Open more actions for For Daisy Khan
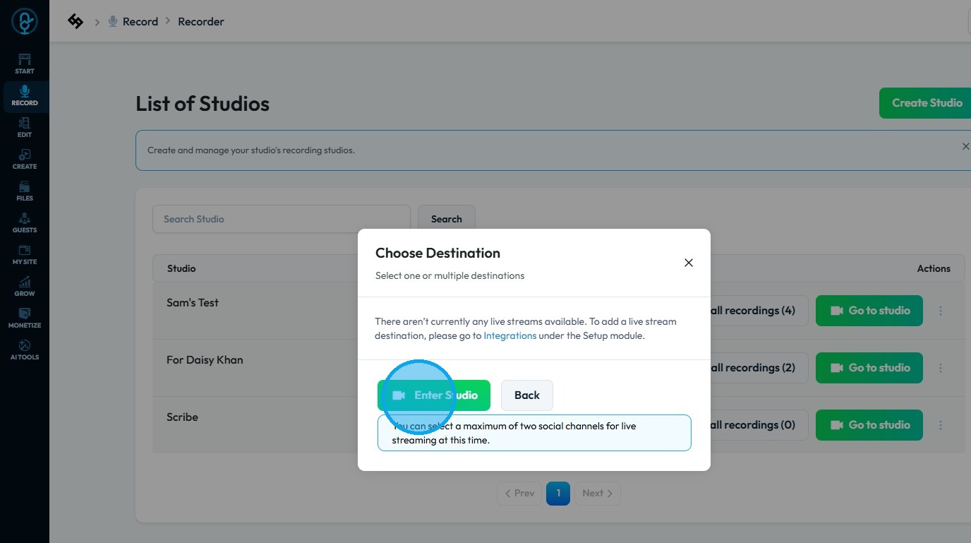 click(x=941, y=368)
